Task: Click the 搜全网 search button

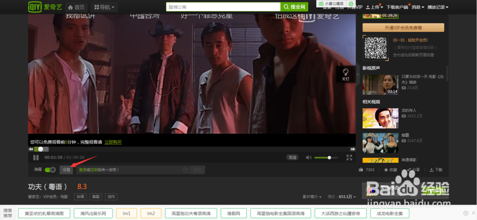Action: point(294,7)
